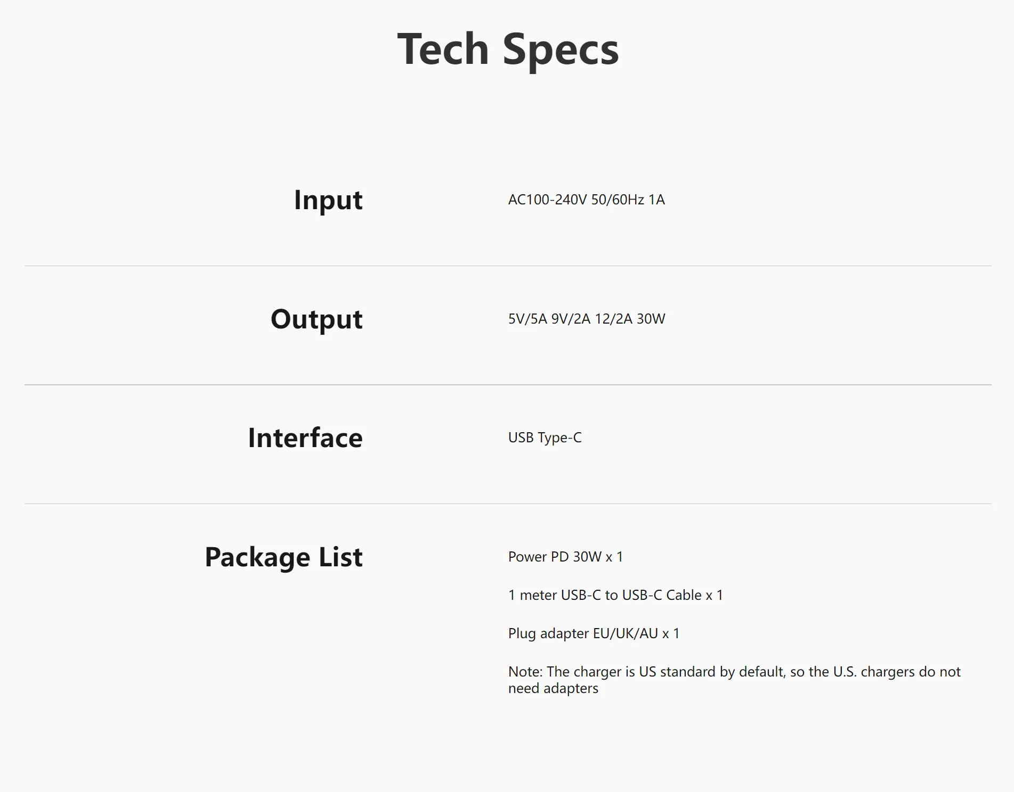Select the AC100-240V input voltage text
This screenshot has height=792, width=1014.
[x=547, y=200]
